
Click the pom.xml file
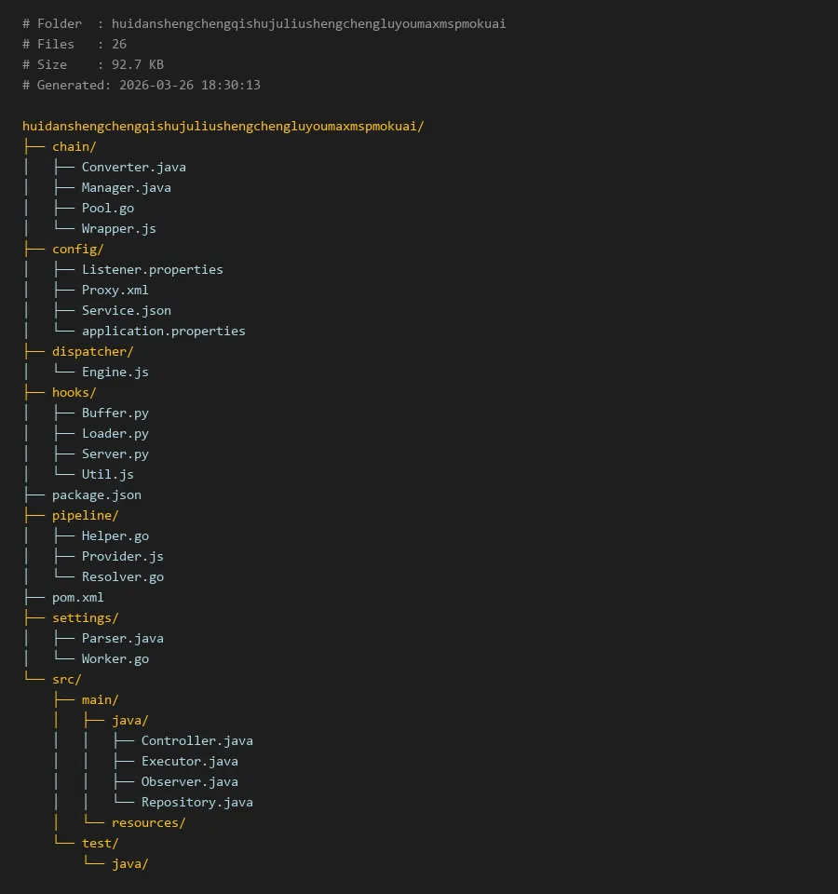[77, 597]
